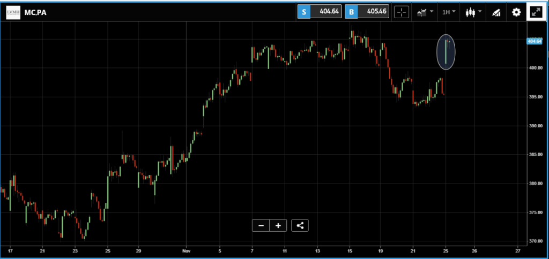Viewport: 549px width, 259px height.
Task: Click the current price tag 404.64
Action: pos(535,41)
